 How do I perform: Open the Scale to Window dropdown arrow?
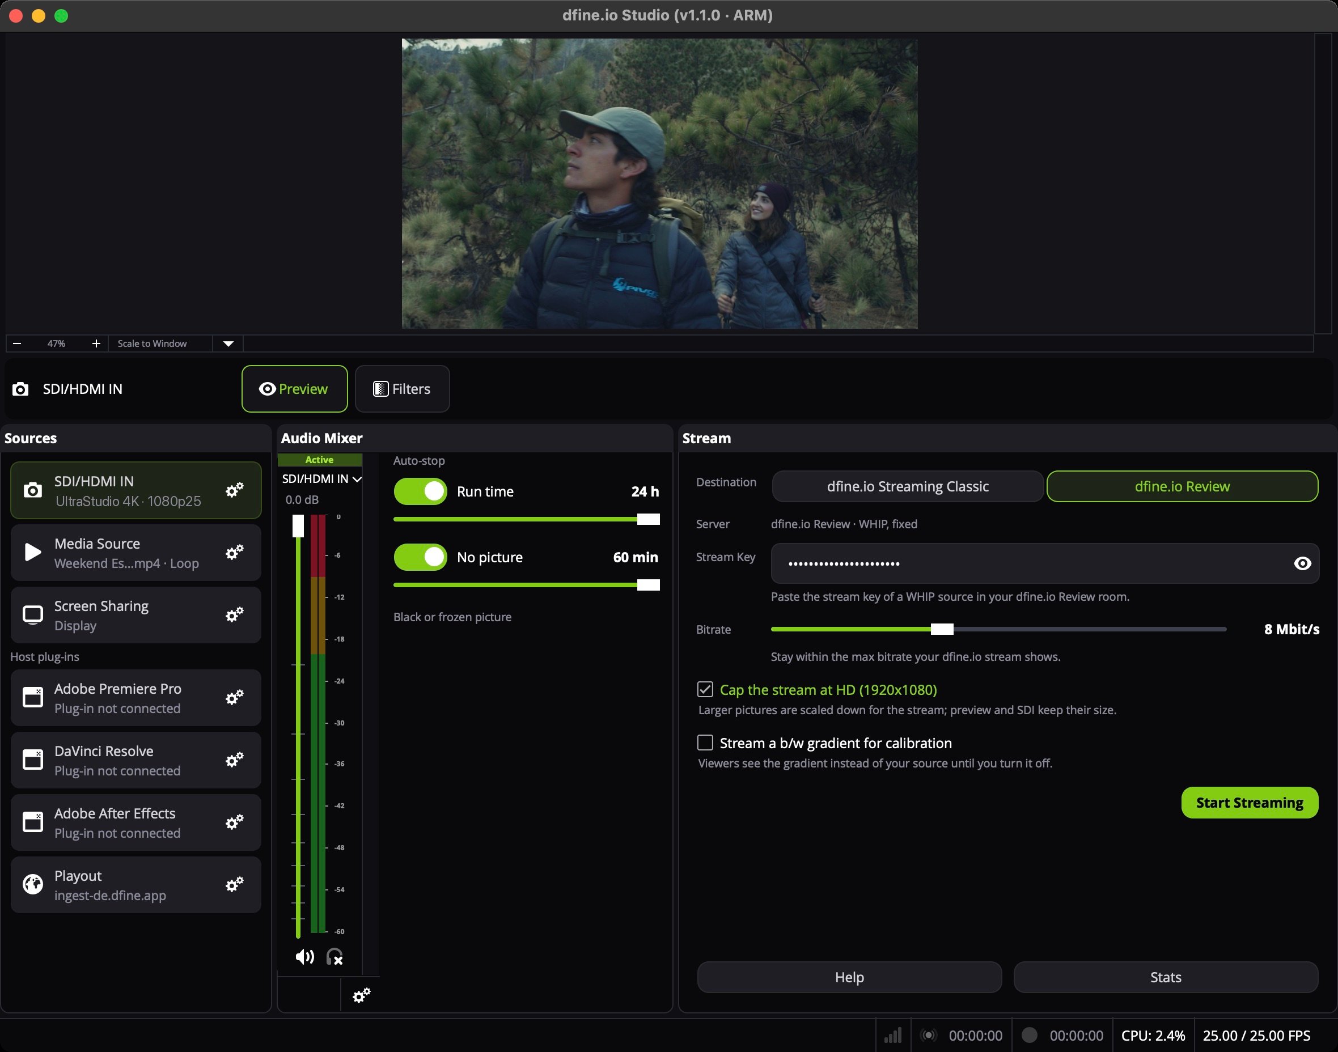pyautogui.click(x=228, y=343)
